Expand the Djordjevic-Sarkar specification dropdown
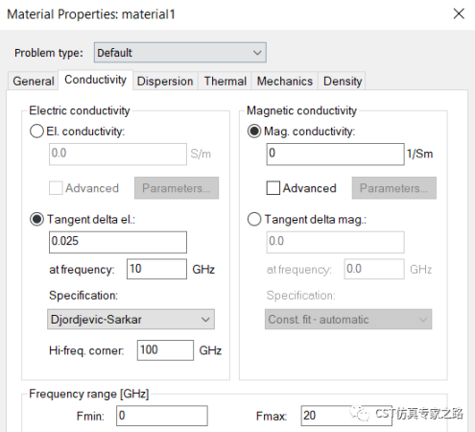 point(131,319)
